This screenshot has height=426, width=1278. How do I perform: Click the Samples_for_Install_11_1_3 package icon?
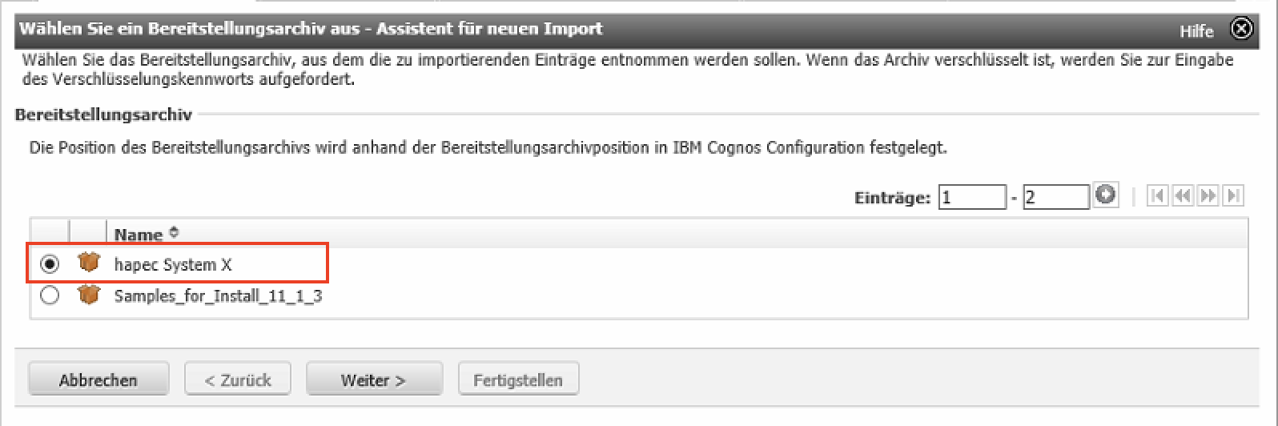click(88, 295)
